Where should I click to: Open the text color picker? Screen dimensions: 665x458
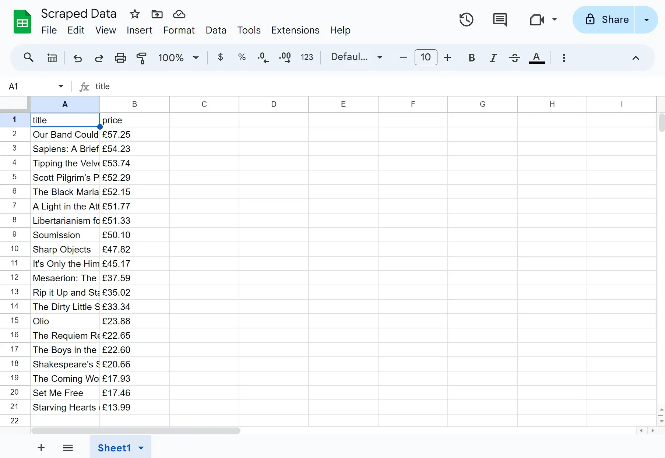(536, 57)
